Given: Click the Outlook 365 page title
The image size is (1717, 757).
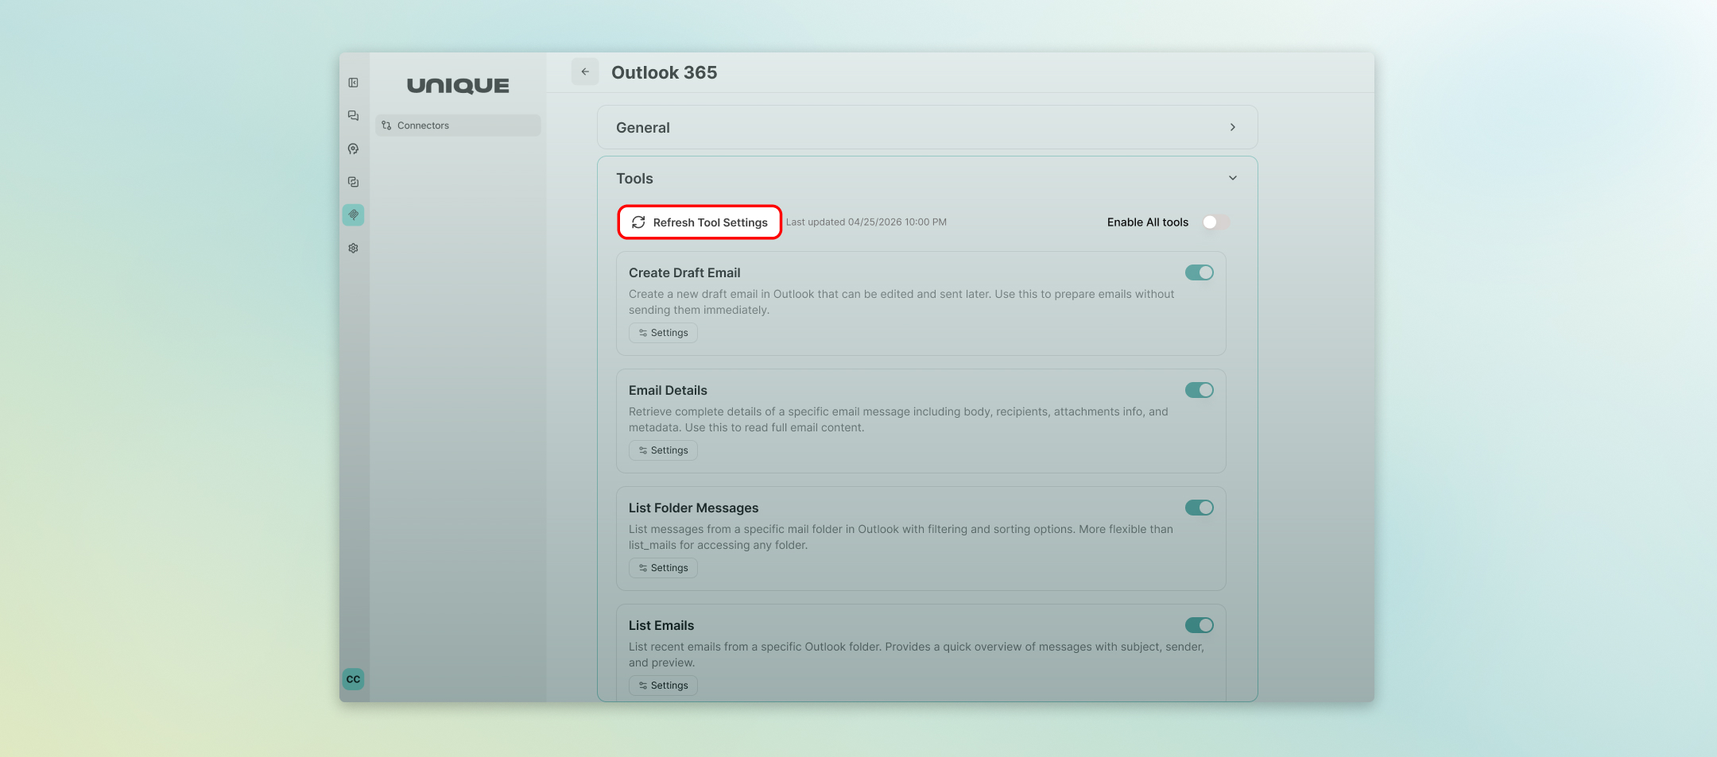Looking at the screenshot, I should [x=664, y=72].
